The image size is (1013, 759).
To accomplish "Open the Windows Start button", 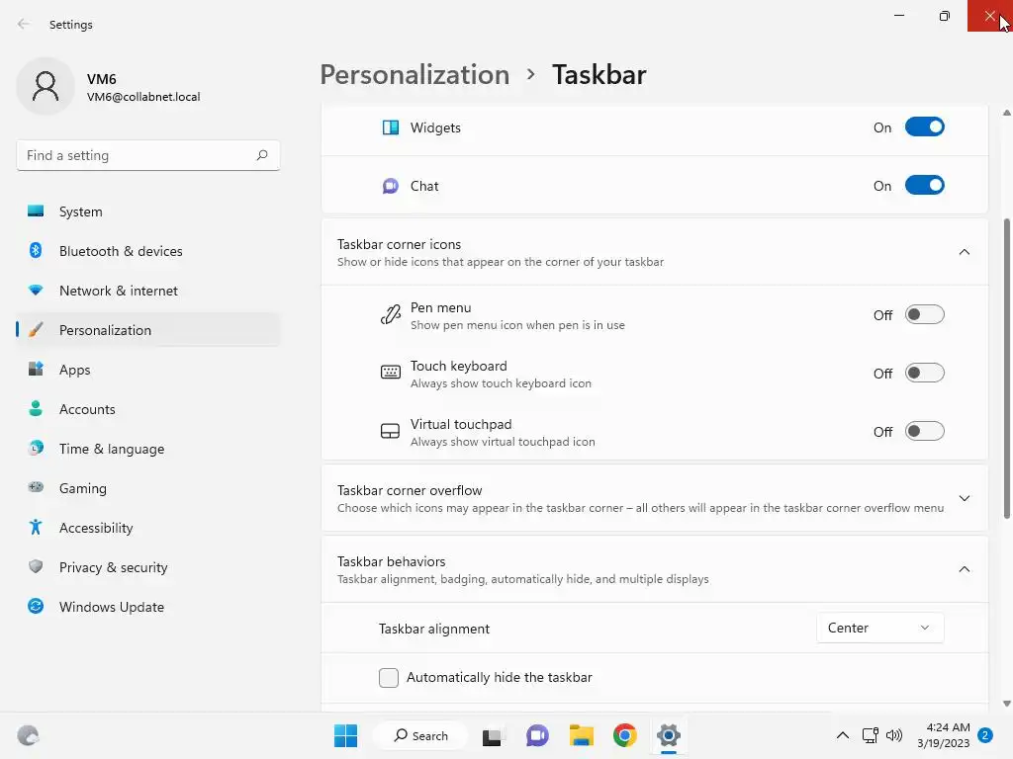I will [x=345, y=735].
